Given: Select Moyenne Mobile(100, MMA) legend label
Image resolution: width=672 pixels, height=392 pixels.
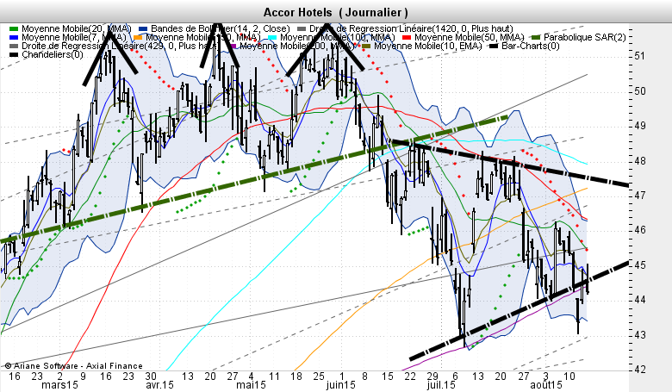Looking at the screenshot, I should point(337,37).
